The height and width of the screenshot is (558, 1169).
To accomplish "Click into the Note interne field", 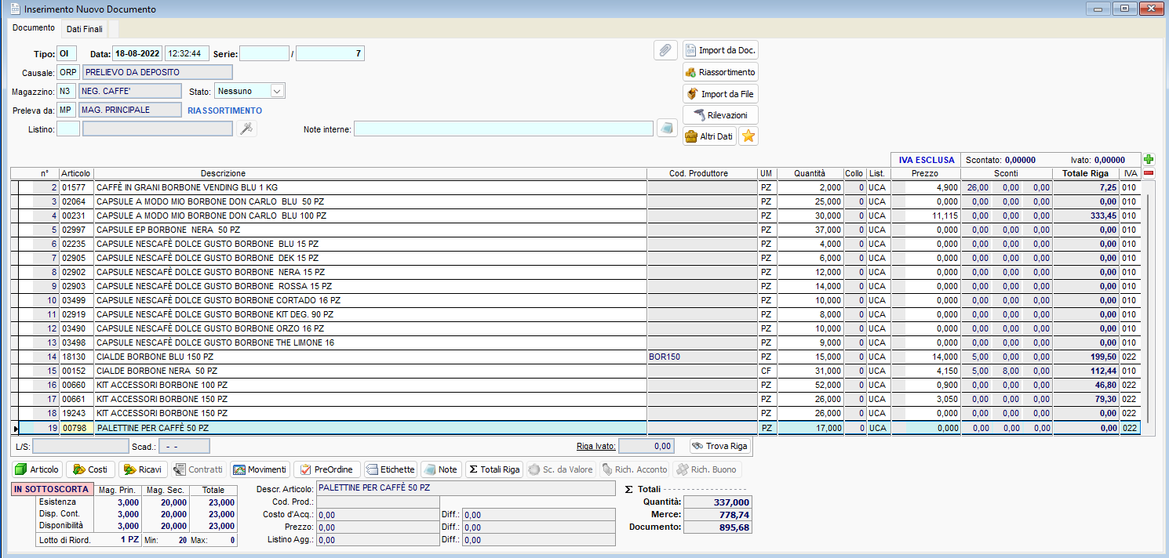I will (x=503, y=129).
